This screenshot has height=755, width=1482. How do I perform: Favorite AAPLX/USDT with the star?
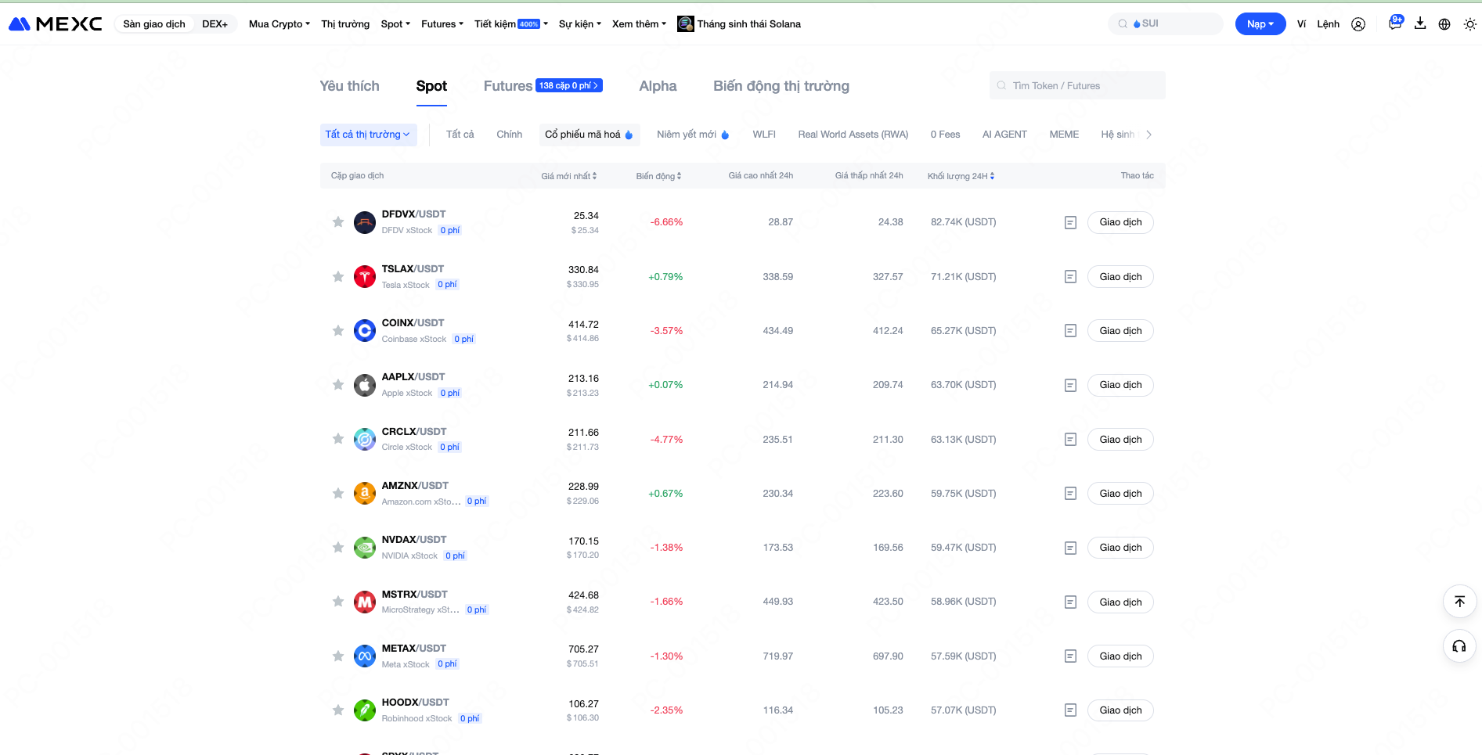coord(338,385)
